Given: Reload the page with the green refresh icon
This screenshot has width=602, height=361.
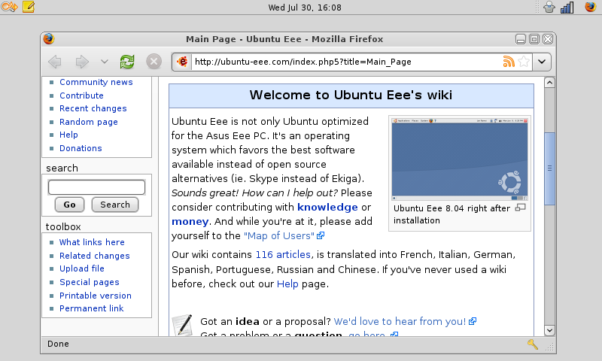Looking at the screenshot, I should [127, 62].
